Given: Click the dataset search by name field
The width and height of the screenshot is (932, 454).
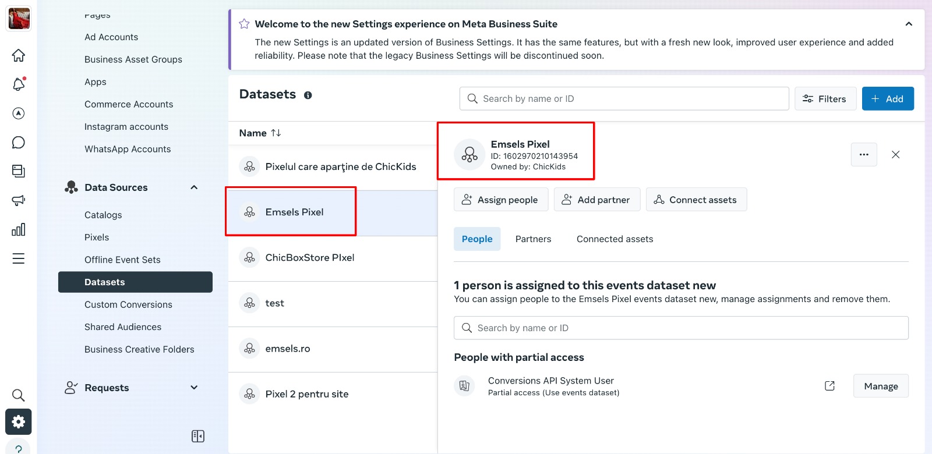Looking at the screenshot, I should (624, 99).
